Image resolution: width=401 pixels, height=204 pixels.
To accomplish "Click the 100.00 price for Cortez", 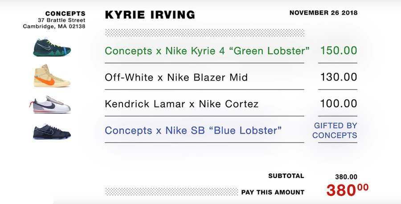I will (339, 104).
